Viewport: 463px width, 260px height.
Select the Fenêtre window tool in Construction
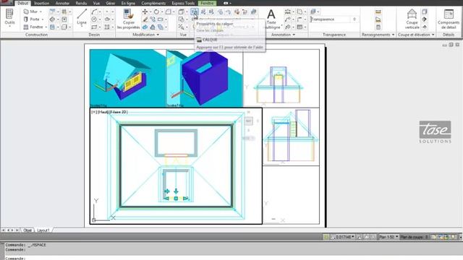pos(33,27)
